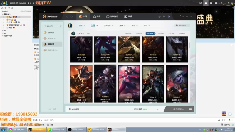Image resolution: width=235 pixels, height=132 pixels.
Task: Collapse the 再见你 channel group
Action: 3,14
